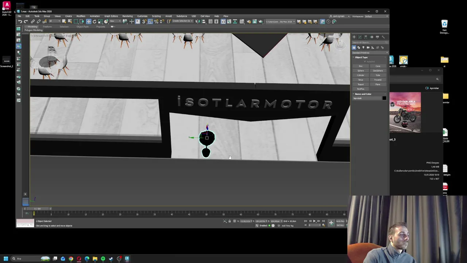Create a Box primitive
This screenshot has height=263, width=467.
[361, 66]
